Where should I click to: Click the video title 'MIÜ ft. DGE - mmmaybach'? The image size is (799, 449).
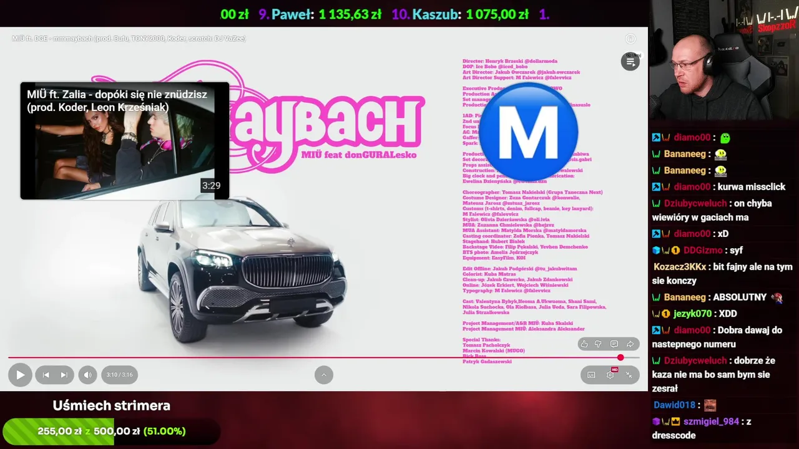[x=129, y=39]
